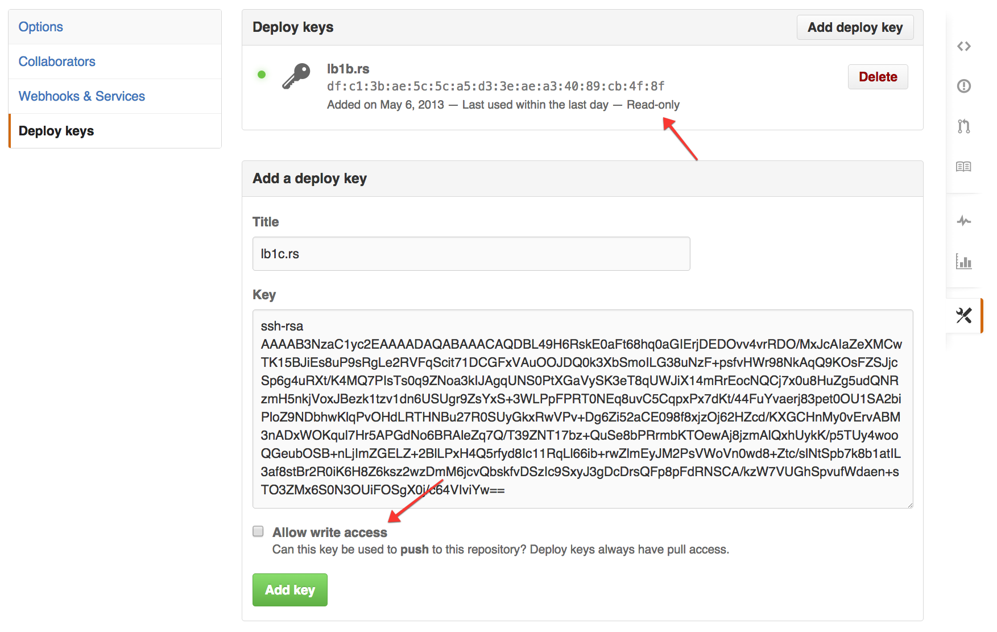The width and height of the screenshot is (997, 632).
Task: Open the Code icon in right sidebar
Action: 963,46
